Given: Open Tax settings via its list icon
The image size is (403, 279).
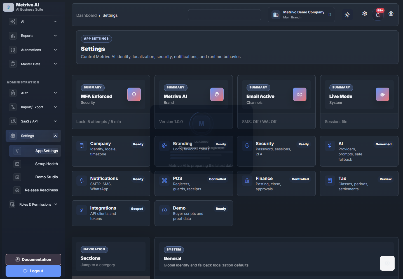Looking at the screenshot, I should [330, 181].
